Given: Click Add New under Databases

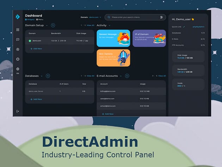Looking at the screenshot, I should coord(36,99).
